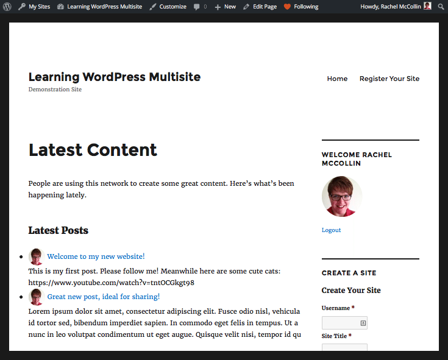This screenshot has height=360, width=448.
Task: Click avatar beside 'Great new post' link
Action: click(37, 297)
